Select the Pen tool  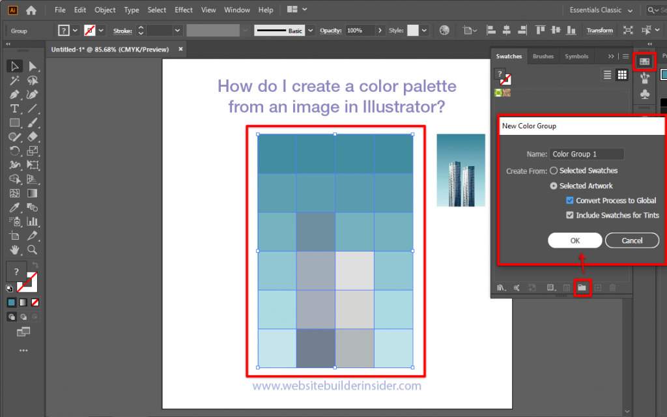(x=14, y=94)
